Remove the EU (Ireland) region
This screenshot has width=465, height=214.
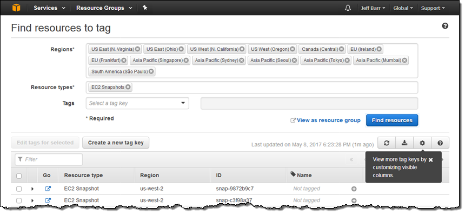(379, 49)
